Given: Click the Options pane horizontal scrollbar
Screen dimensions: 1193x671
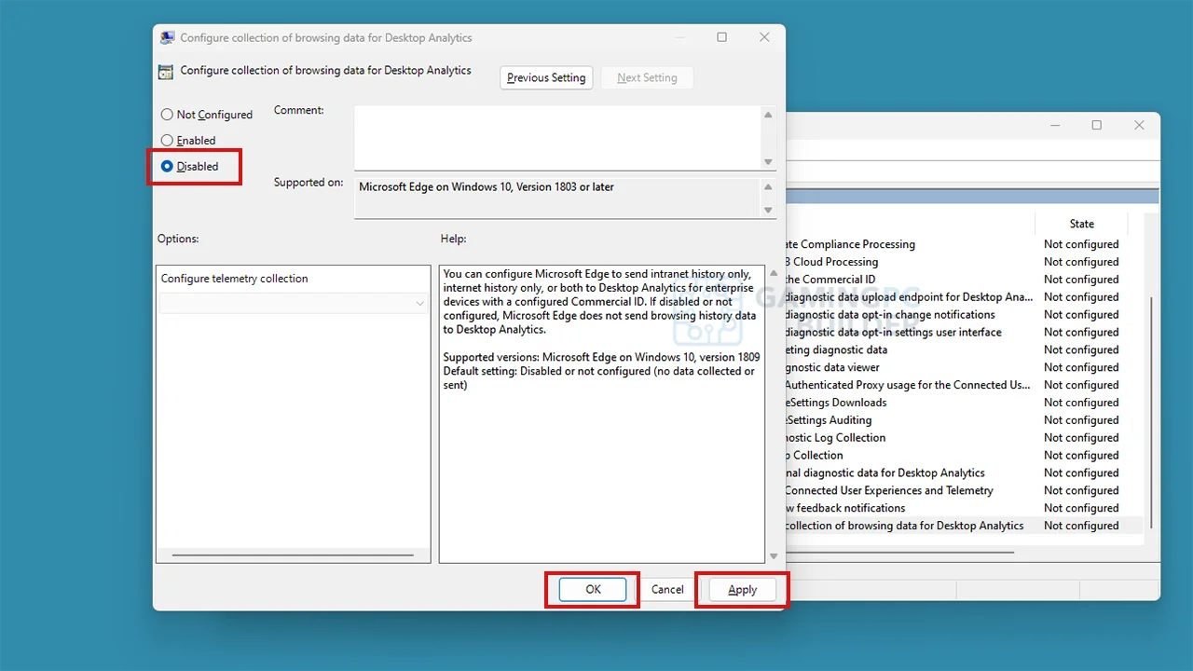Looking at the screenshot, I should pyautogui.click(x=294, y=555).
